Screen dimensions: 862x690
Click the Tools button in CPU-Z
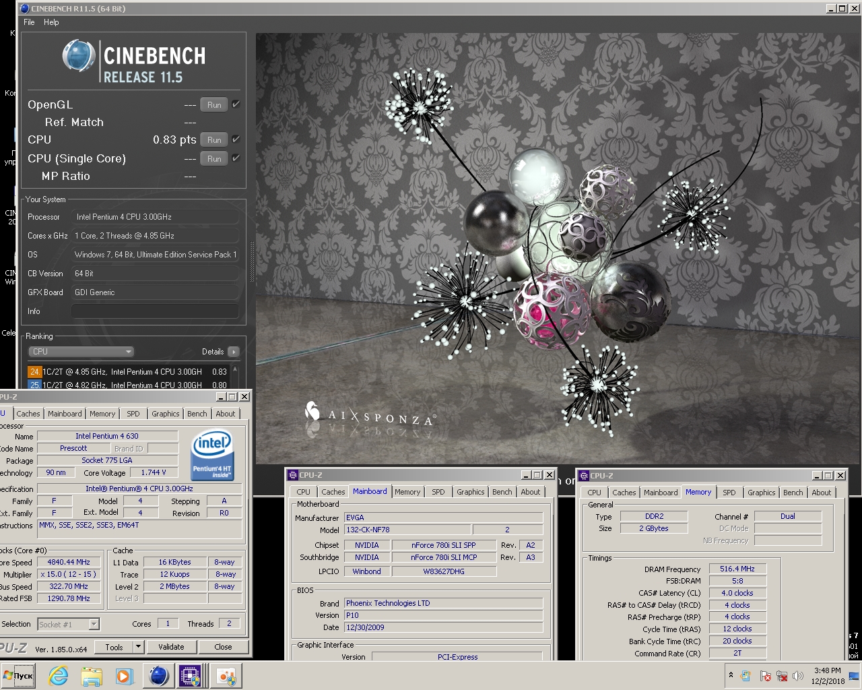[x=114, y=647]
